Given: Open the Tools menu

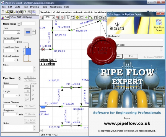Looking at the screenshot, I should coord(44,7).
